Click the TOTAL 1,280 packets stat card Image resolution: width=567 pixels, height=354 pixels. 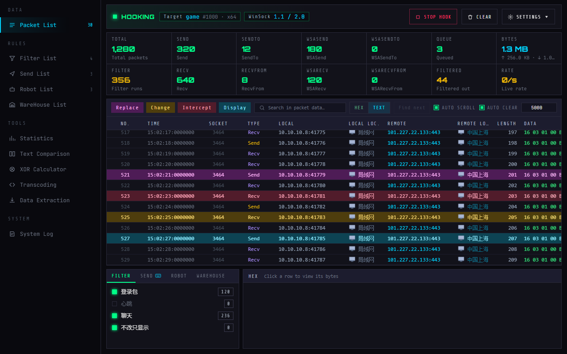139,48
